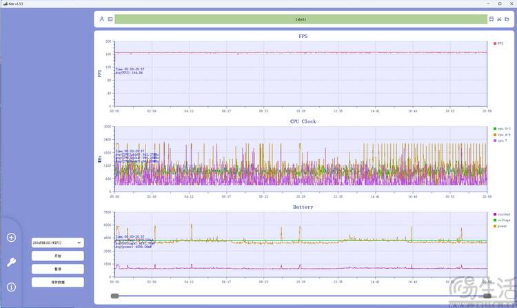Toggle the cpu 7 legend entry
This screenshot has width=517, height=308.
(500, 141)
